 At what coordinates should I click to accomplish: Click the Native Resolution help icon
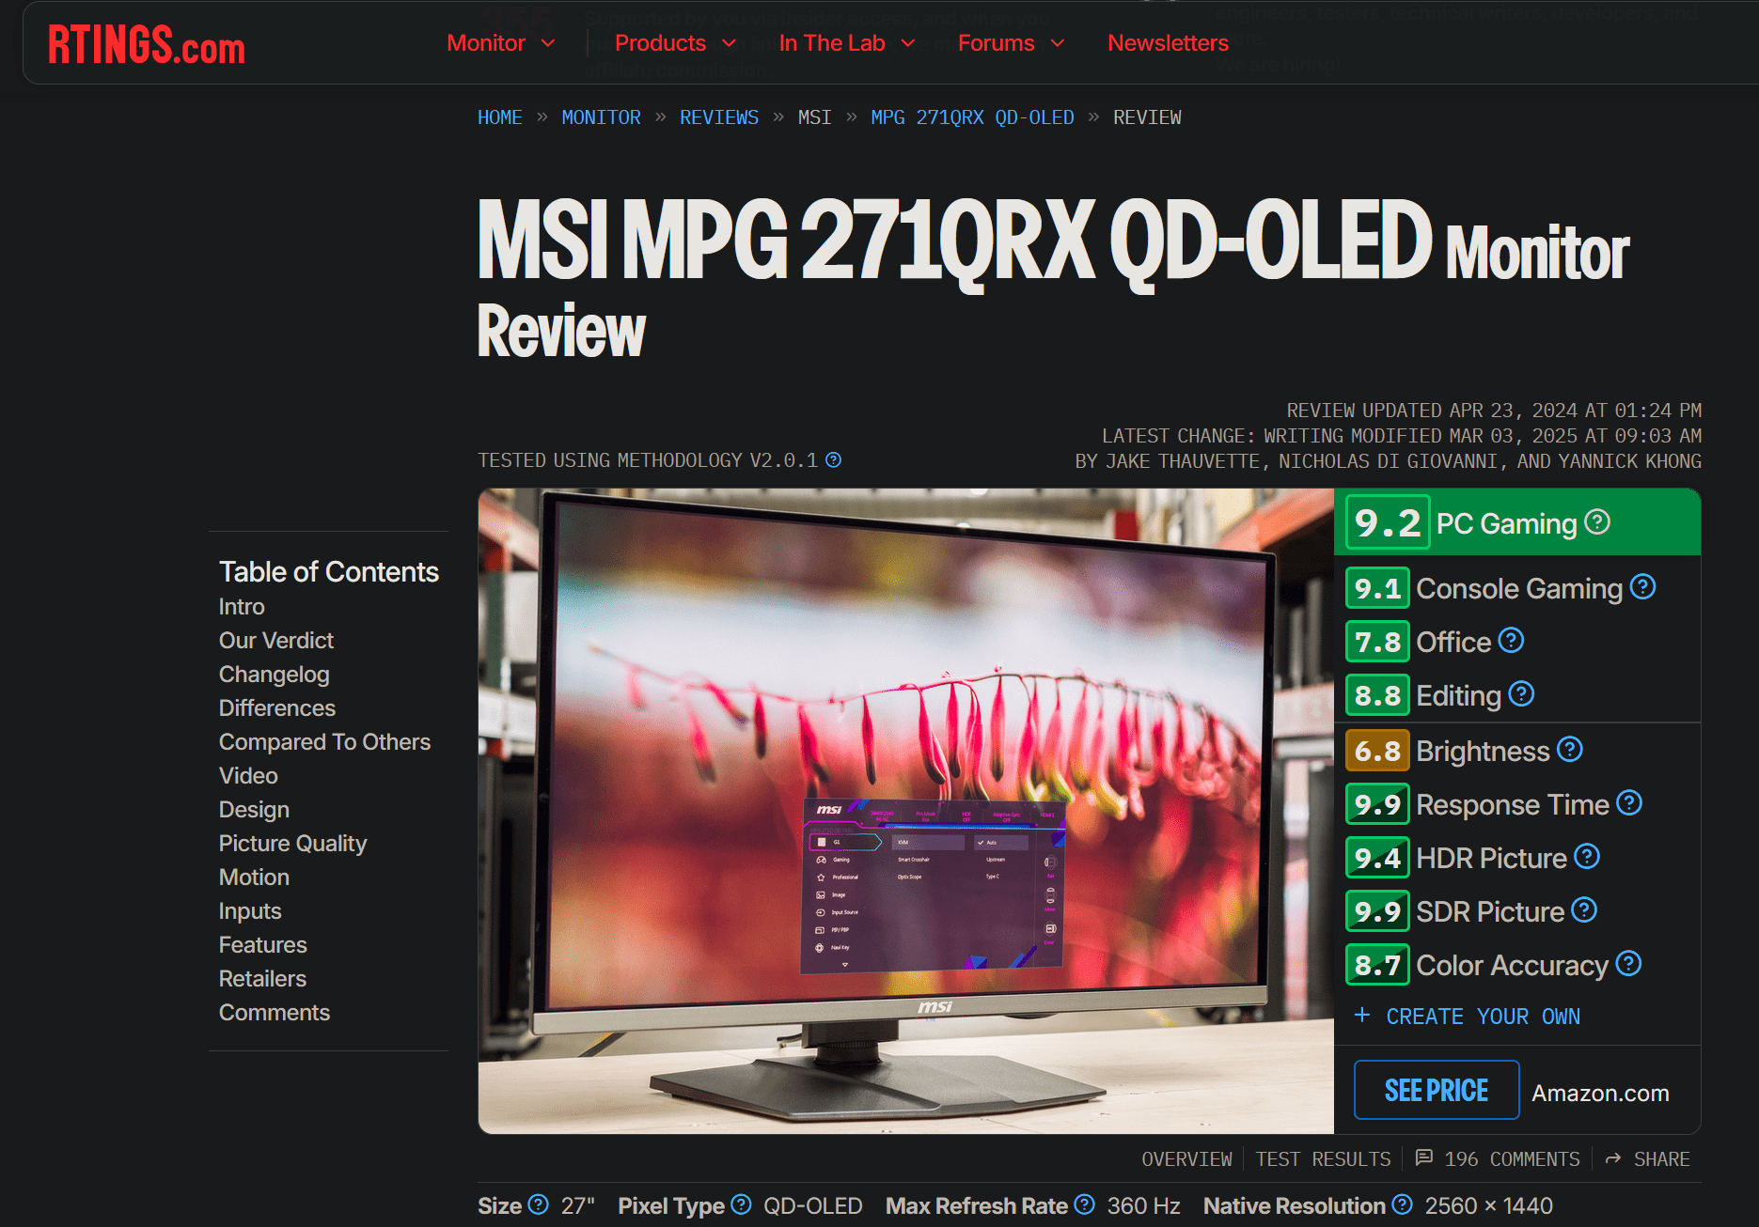click(1402, 1204)
